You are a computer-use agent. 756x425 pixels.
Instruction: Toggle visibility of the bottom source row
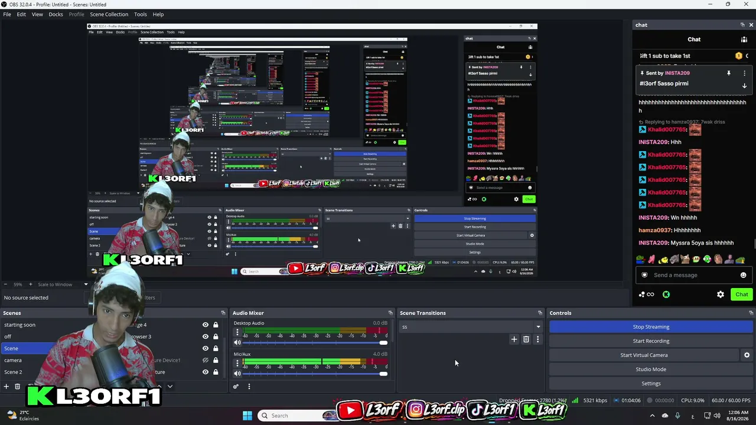206,372
